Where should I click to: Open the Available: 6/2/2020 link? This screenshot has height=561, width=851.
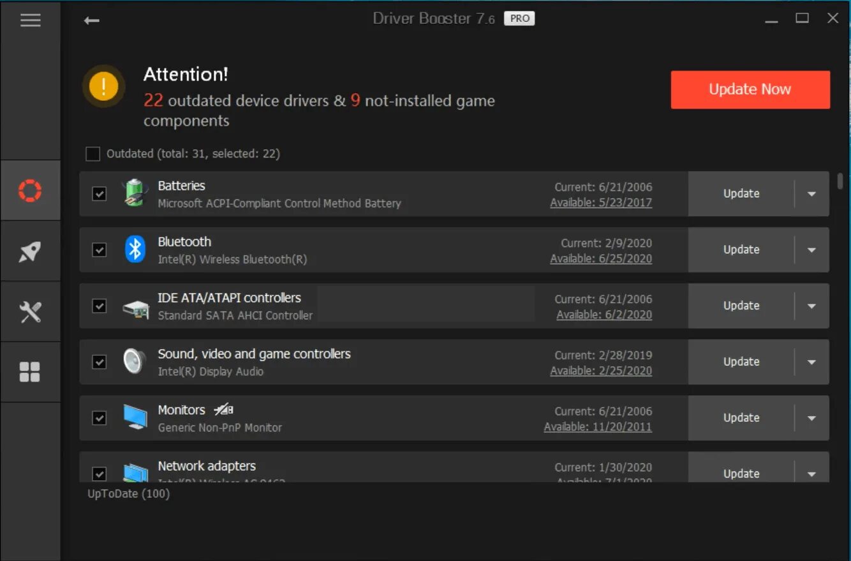604,315
